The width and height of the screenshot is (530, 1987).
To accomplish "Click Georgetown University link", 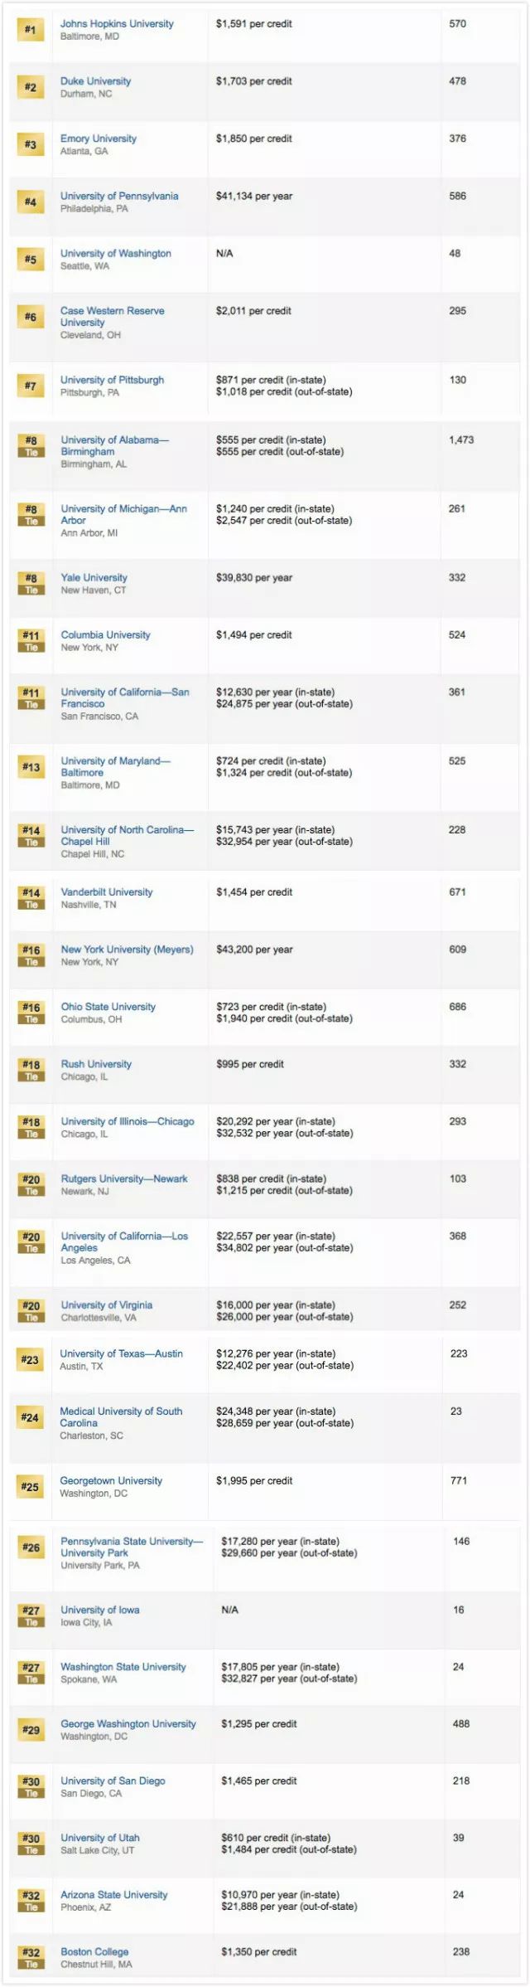I will coord(111,1481).
